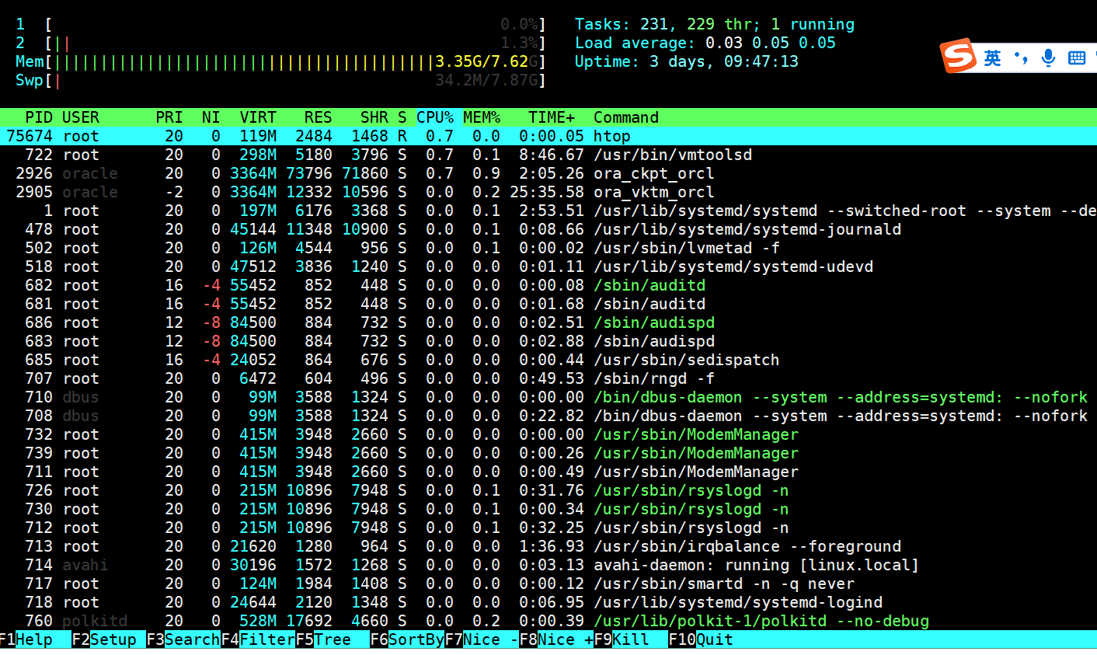Open the on-screen keyboard icon
This screenshot has width=1097, height=655.
point(1075,57)
